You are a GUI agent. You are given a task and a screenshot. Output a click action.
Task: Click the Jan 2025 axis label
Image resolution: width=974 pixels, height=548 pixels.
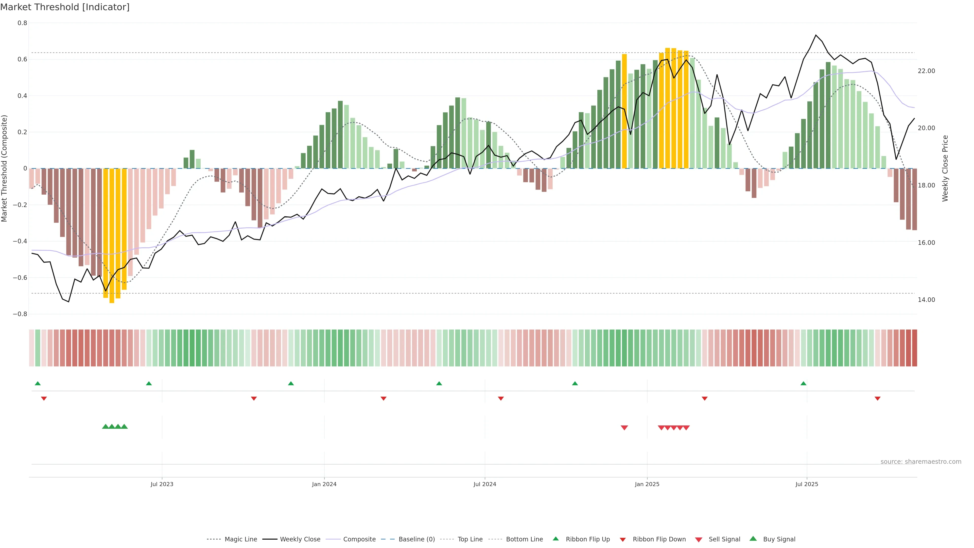click(x=647, y=484)
